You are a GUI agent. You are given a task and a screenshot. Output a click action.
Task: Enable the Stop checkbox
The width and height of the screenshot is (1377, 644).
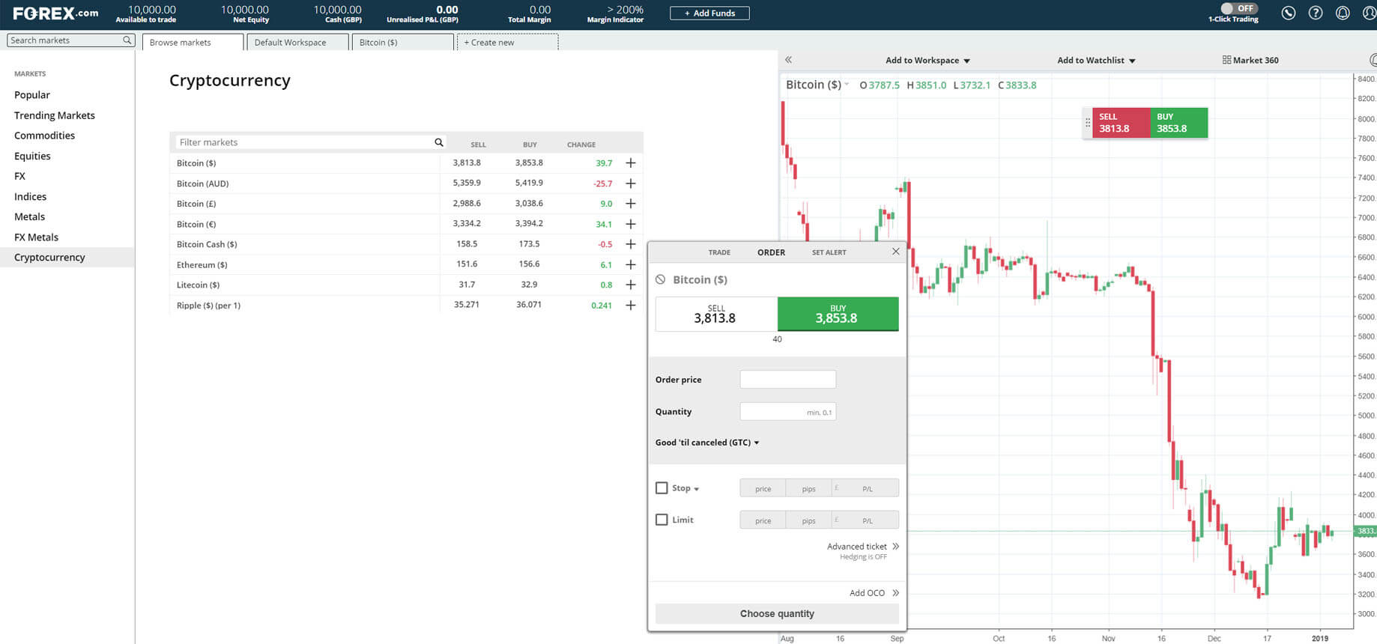click(x=662, y=488)
